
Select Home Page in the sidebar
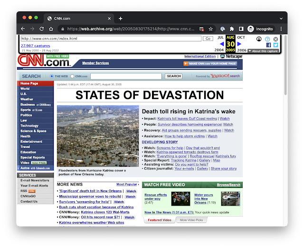36,83
